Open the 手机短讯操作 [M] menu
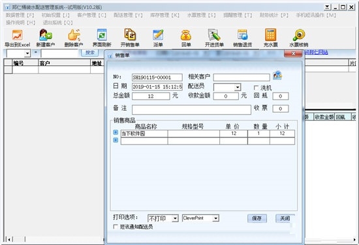359x245 pixels. click(x=316, y=16)
